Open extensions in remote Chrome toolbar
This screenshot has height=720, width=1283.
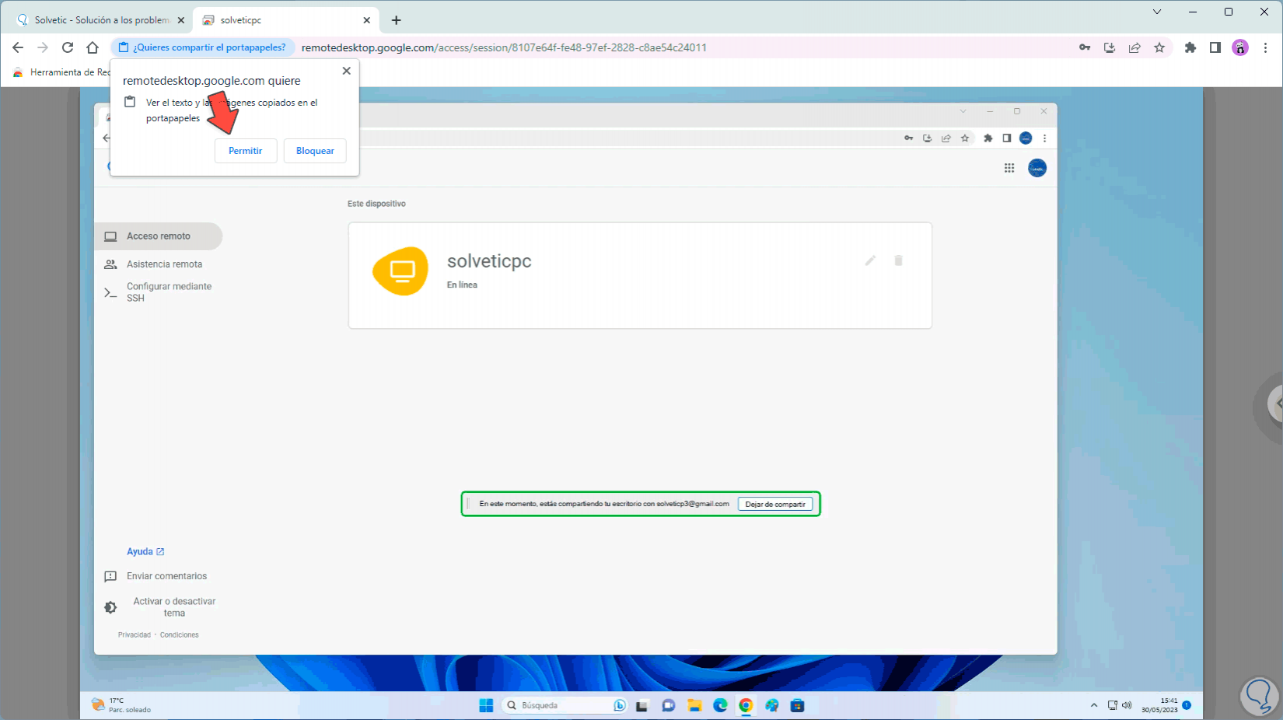click(988, 138)
